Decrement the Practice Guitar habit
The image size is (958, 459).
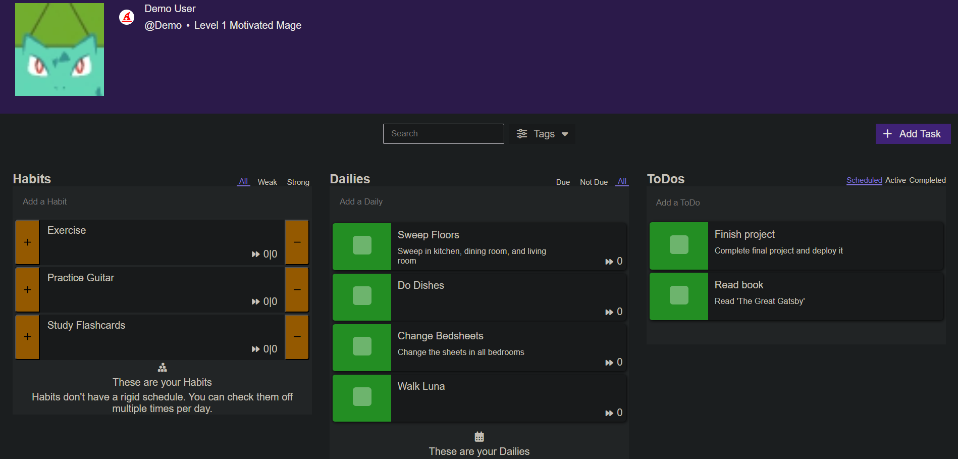(297, 290)
